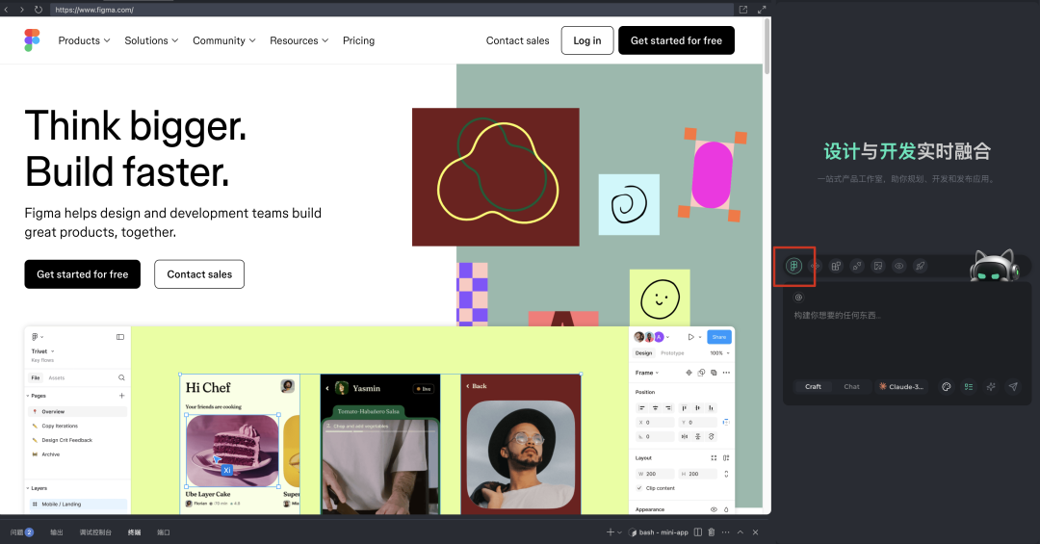Toggle the checklist task icon in chat box
This screenshot has width=1040, height=544.
pos(968,387)
